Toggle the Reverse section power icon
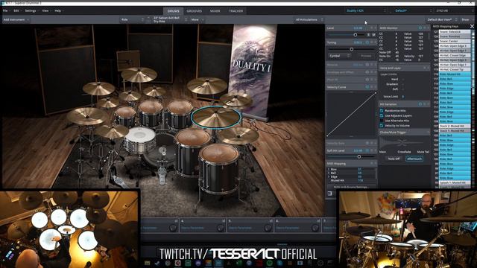This screenshot has height=268, width=477. click(367, 65)
